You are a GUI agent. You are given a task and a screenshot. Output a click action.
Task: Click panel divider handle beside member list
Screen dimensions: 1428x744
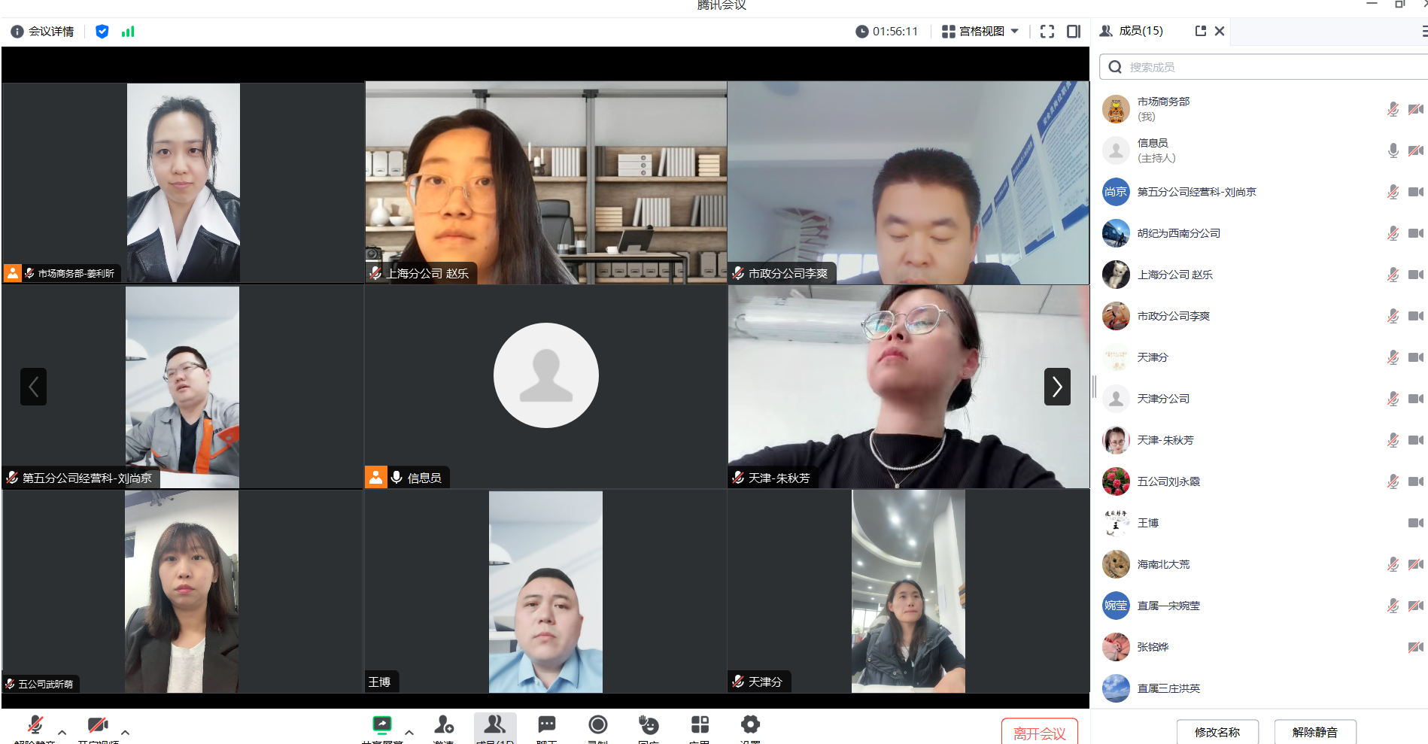click(1094, 387)
